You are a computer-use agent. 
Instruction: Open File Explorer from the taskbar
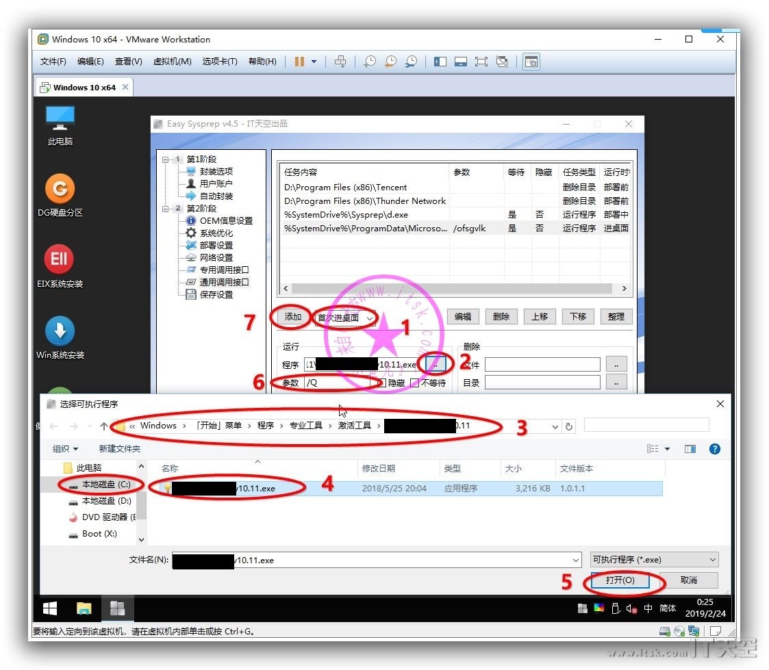[84, 608]
